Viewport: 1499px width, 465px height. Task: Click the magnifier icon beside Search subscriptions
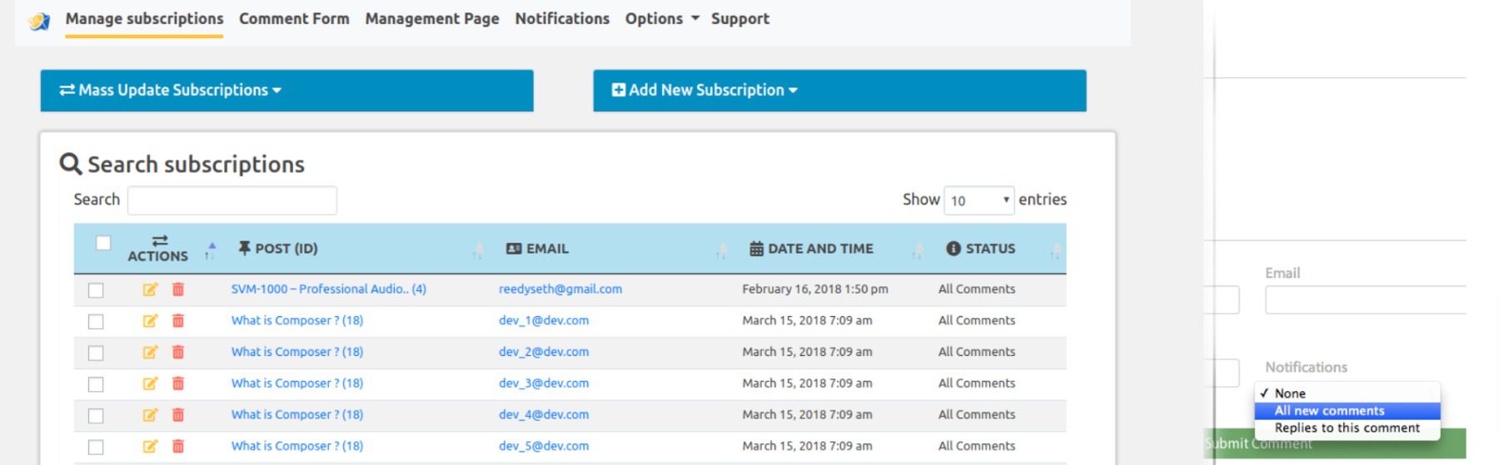point(71,164)
